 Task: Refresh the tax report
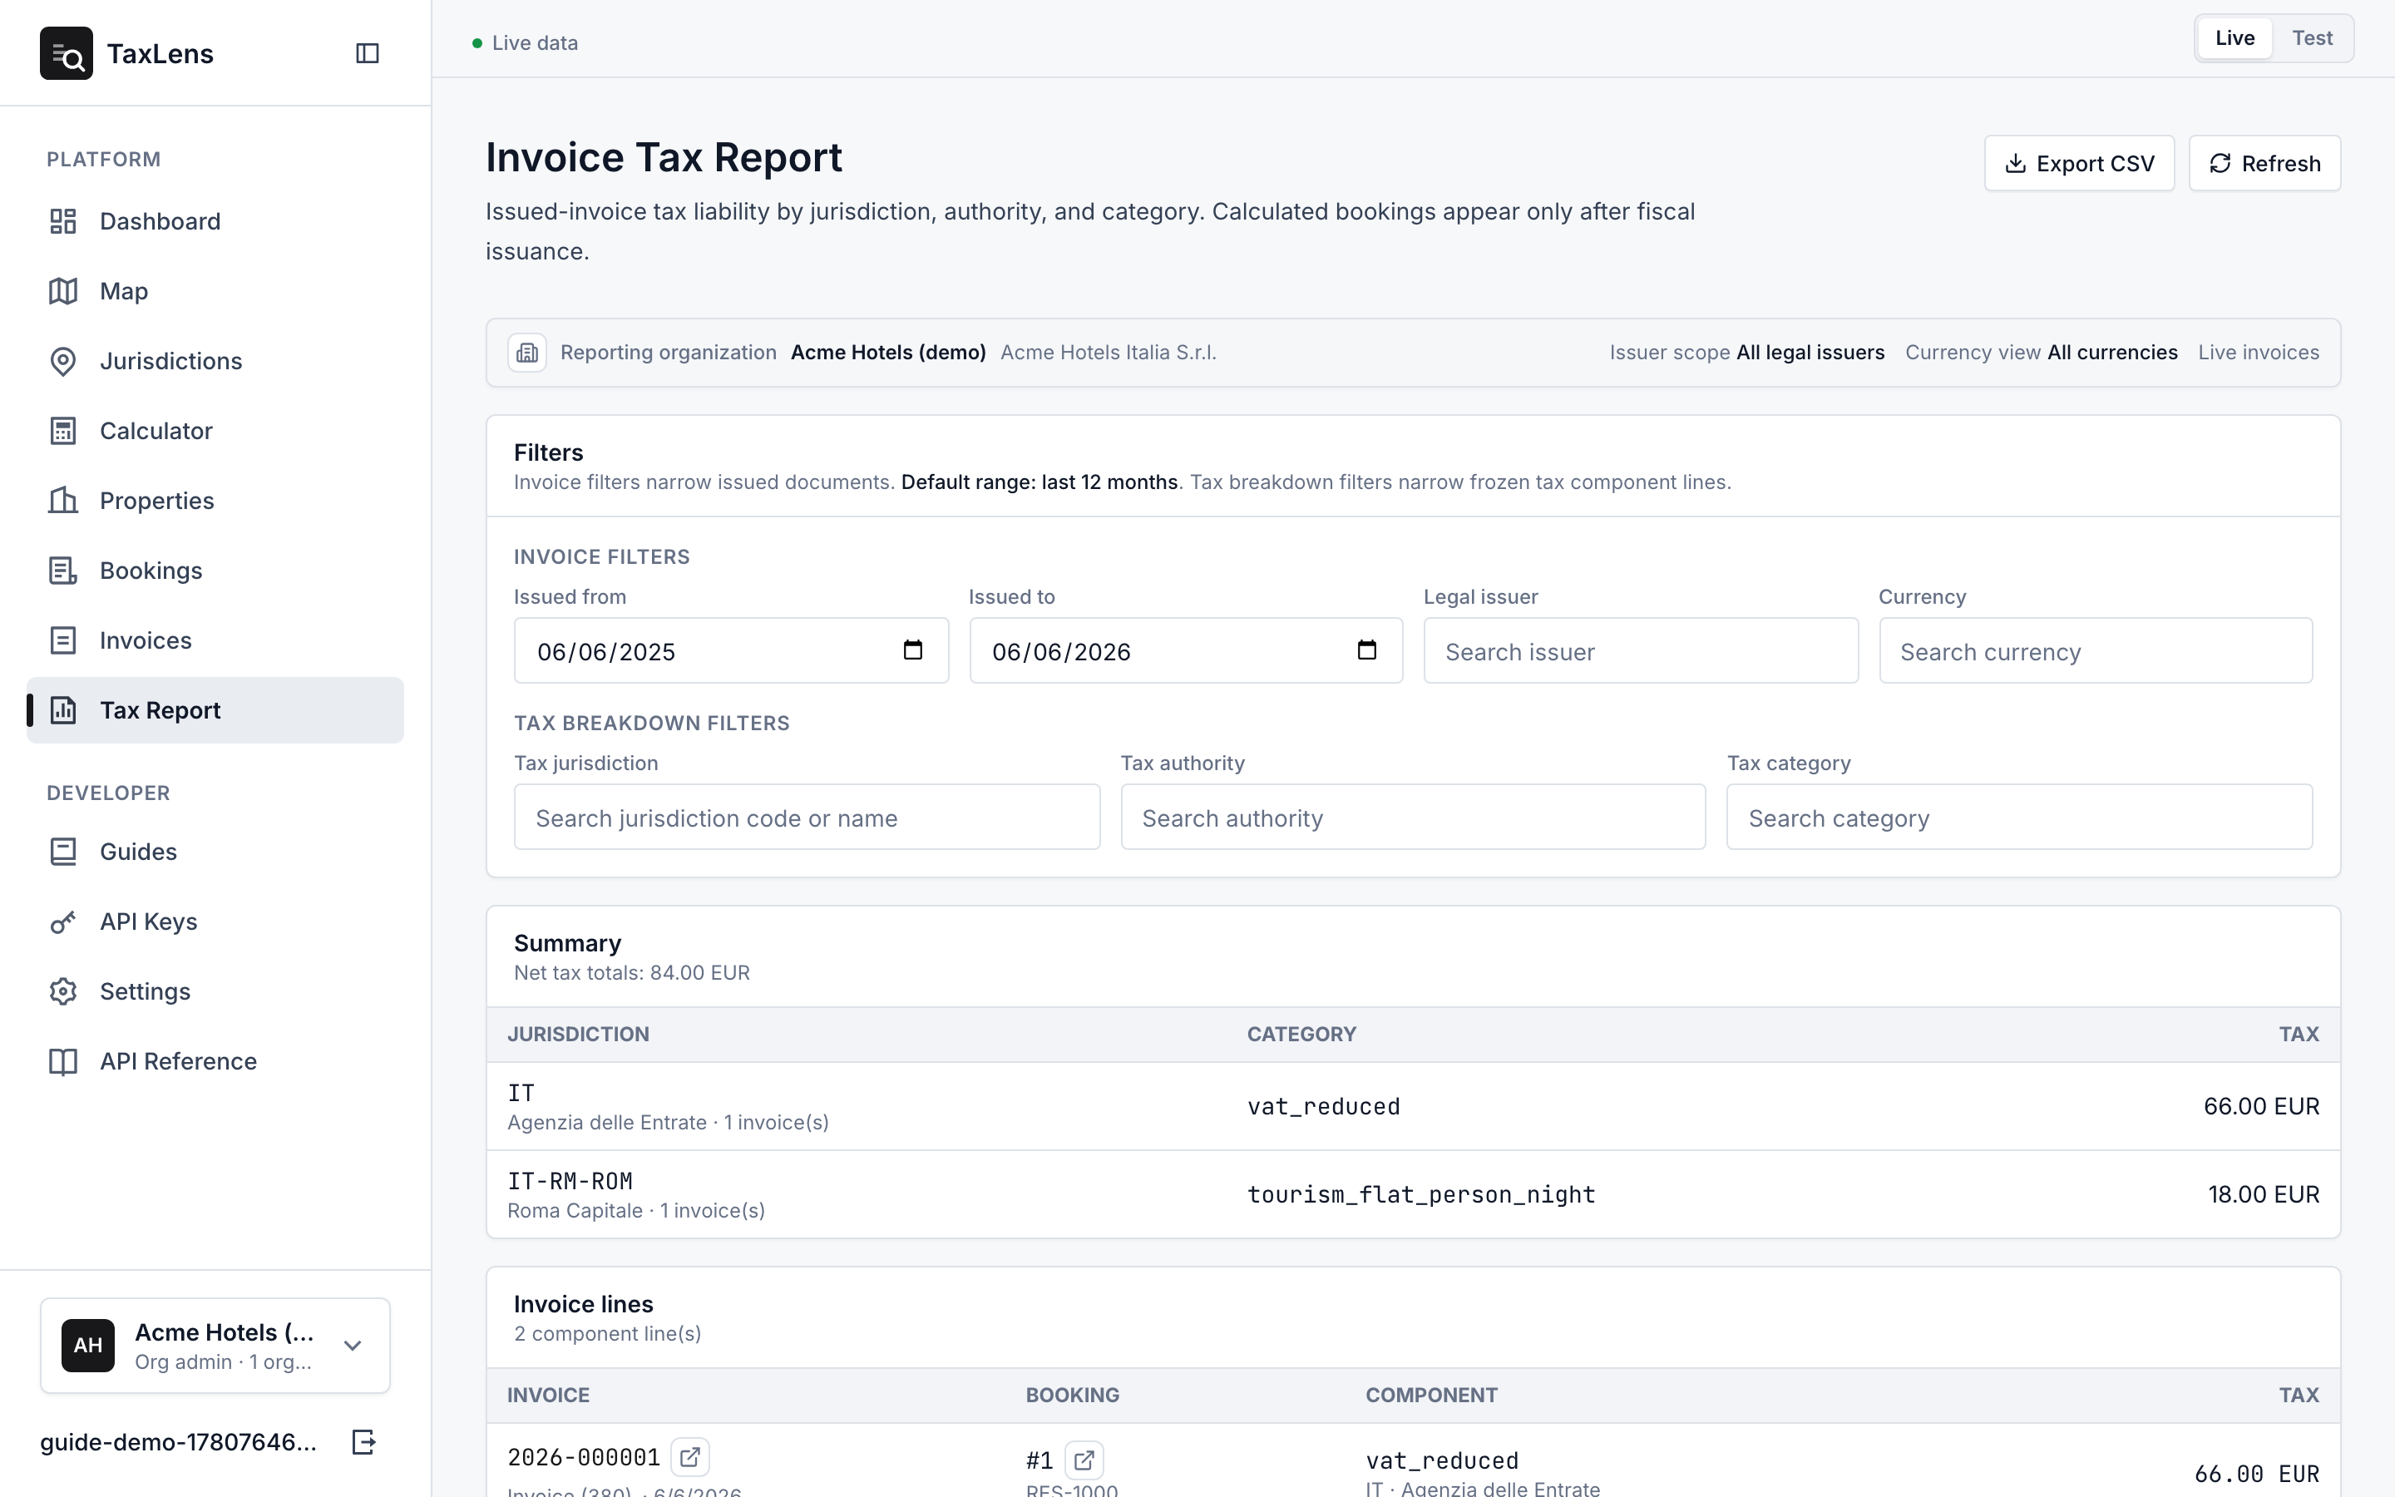2264,163
